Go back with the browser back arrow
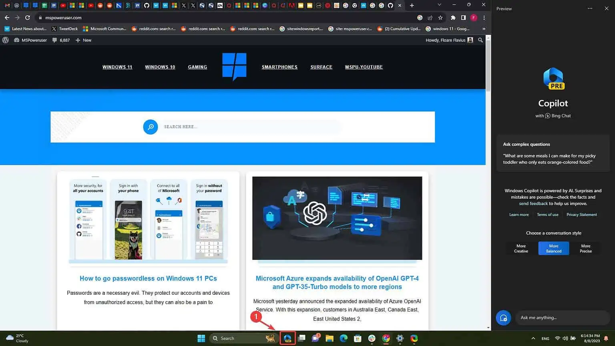The width and height of the screenshot is (615, 346). click(x=7, y=18)
